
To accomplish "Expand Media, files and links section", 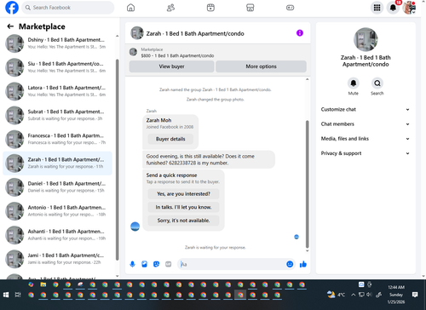I will click(x=366, y=139).
